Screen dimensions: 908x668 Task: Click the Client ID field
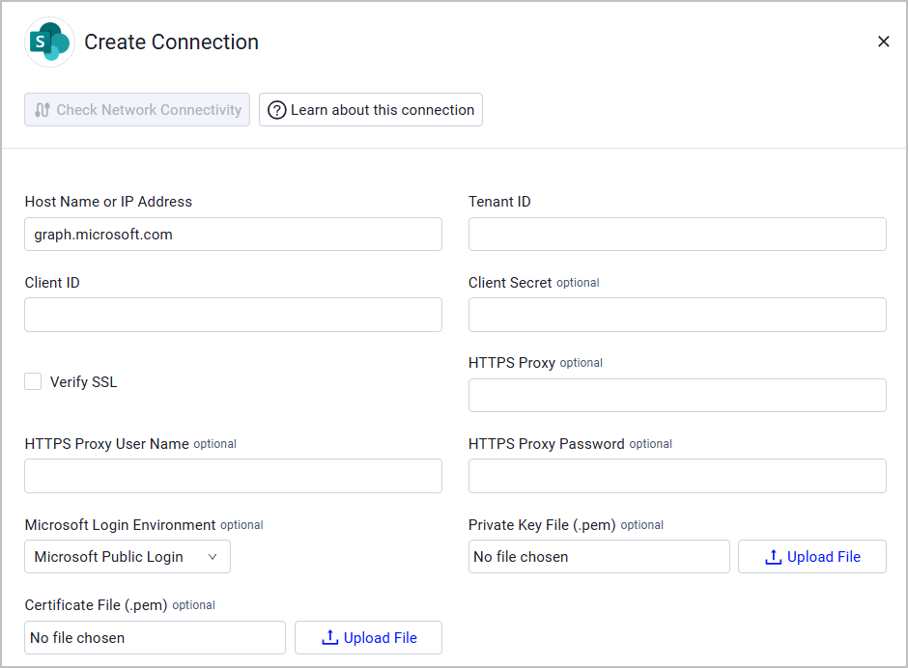(x=233, y=315)
